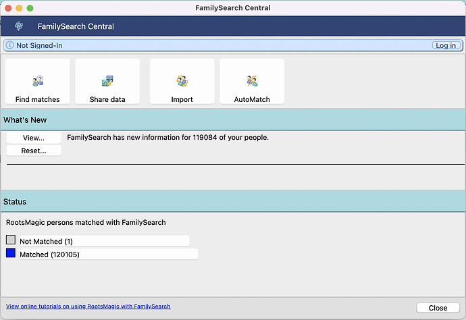Click the FamilySearch Central header title
466x320 pixels.
click(x=76, y=26)
